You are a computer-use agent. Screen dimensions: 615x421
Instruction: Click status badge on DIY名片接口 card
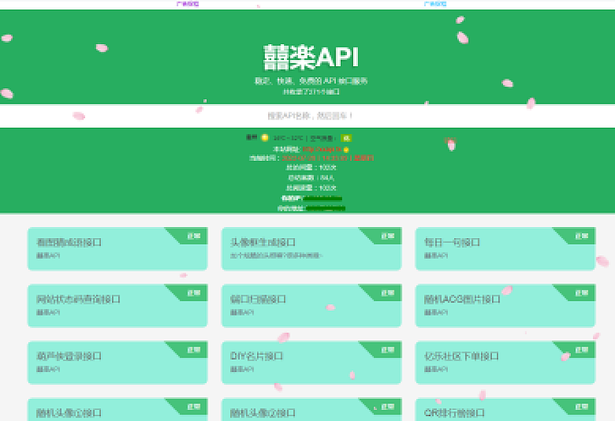[x=388, y=350]
